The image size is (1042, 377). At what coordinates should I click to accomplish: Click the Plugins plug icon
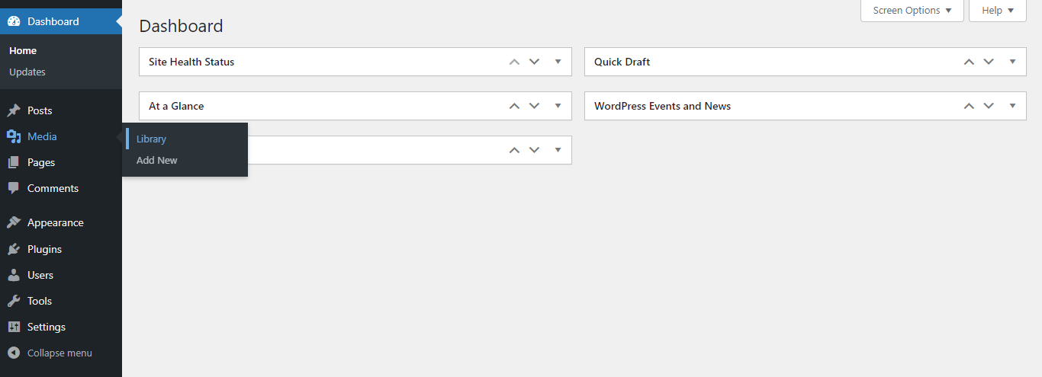coord(14,249)
